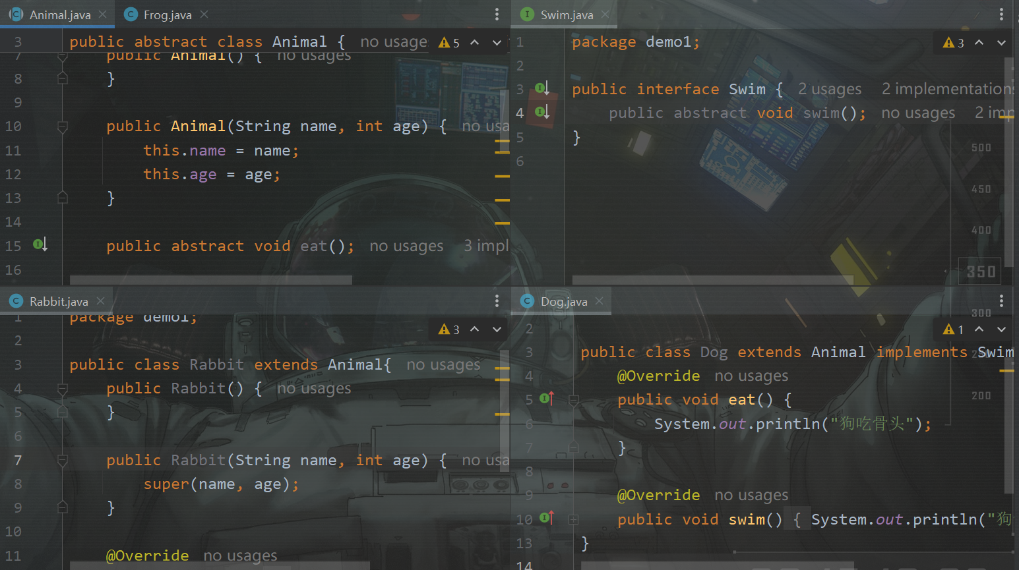Click fold end marker on Animal.java line 8
Screen dimensions: 1019x570
pos(63,78)
